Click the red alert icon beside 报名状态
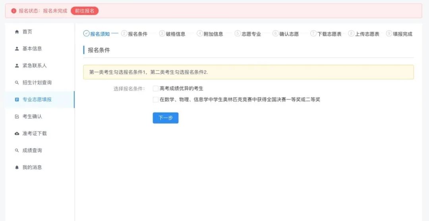This screenshot has height=221, width=429. [14, 11]
